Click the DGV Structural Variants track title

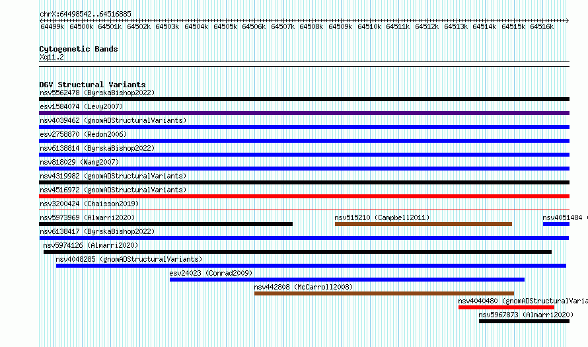tap(92, 85)
